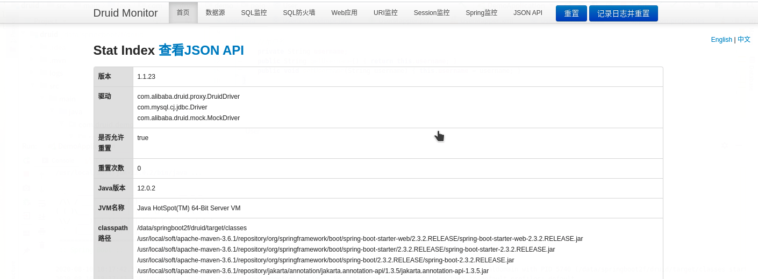The width and height of the screenshot is (758, 279).
Task: Click the classpath路径 label
Action: (113, 233)
